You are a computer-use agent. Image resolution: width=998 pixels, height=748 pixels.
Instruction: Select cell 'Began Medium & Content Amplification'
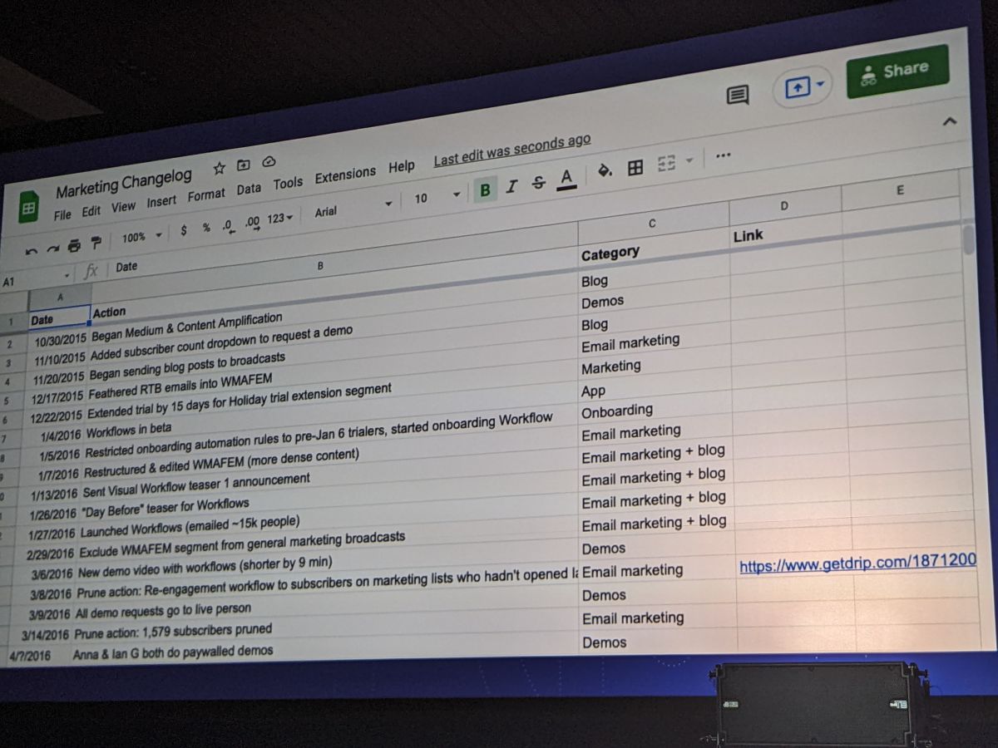[x=187, y=327]
